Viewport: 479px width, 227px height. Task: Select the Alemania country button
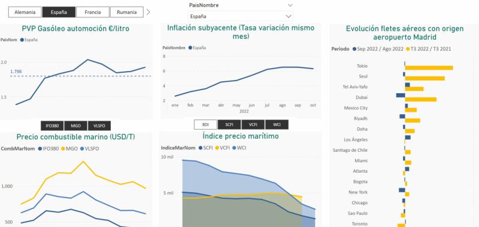[25, 12]
